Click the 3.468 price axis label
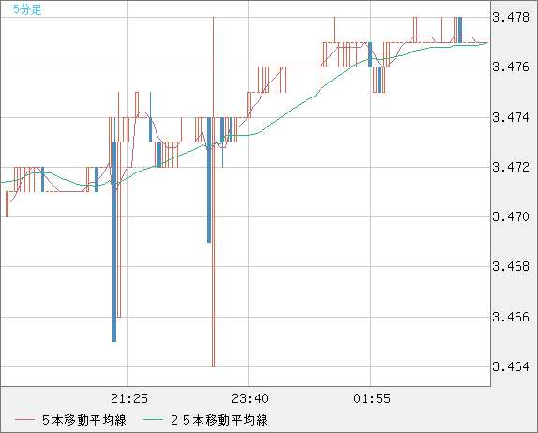538x433 pixels. click(x=511, y=266)
